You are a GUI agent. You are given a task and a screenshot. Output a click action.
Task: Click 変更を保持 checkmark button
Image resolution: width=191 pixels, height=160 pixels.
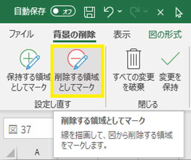point(170,71)
